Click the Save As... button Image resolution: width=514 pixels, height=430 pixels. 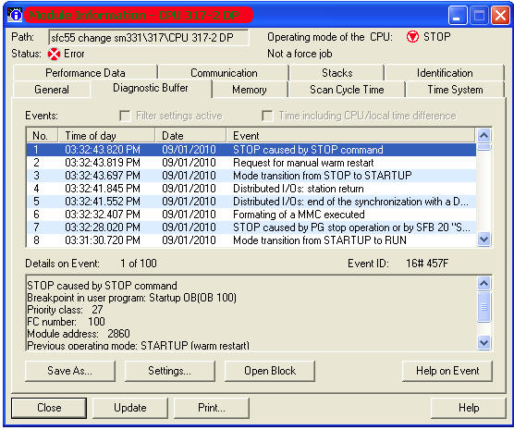point(70,371)
